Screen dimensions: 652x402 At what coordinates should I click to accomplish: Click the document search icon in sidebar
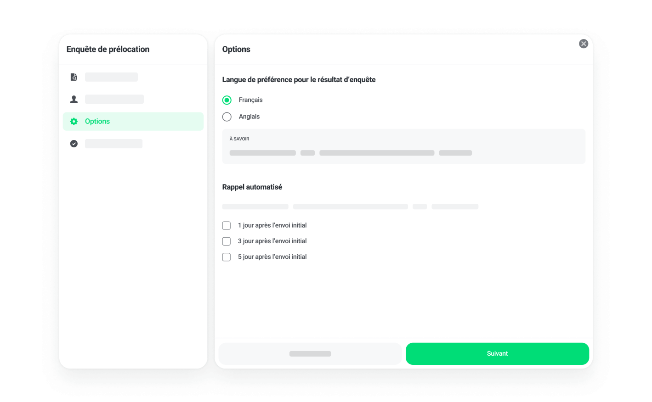click(74, 77)
